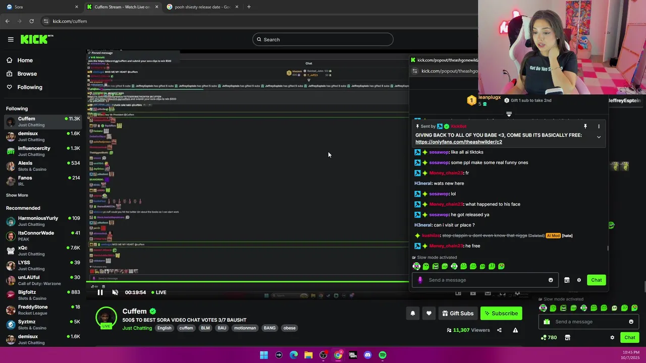Click the 780 channel points counter
This screenshot has width=646, height=363.
(x=549, y=338)
